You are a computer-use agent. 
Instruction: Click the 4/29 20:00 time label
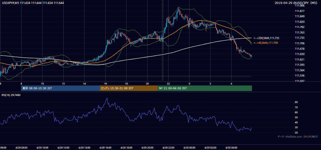coord(147,148)
